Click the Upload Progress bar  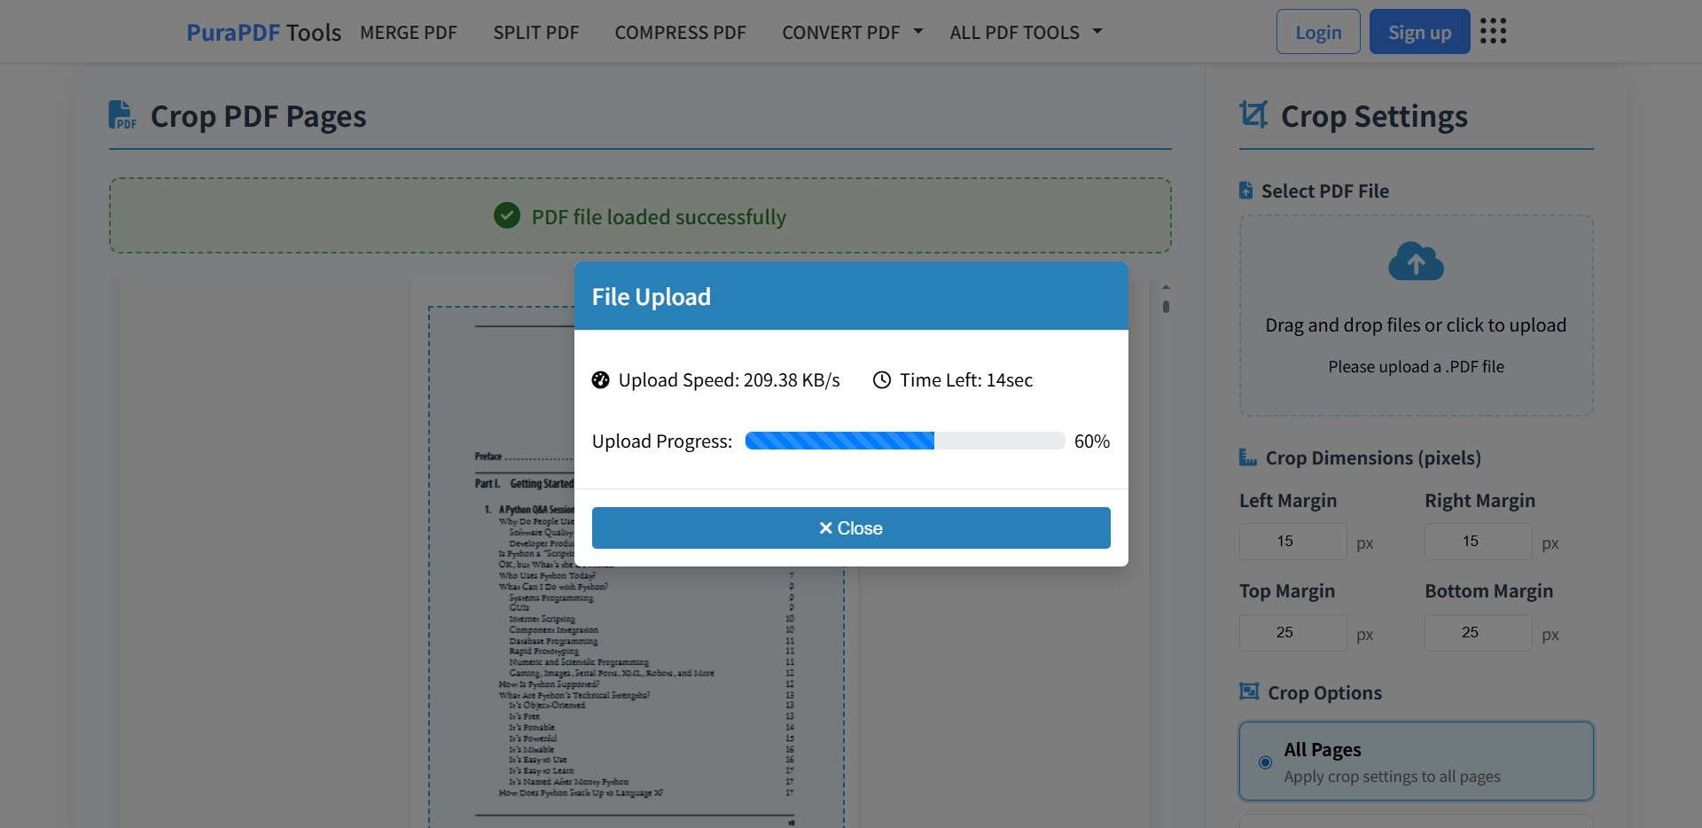(904, 441)
